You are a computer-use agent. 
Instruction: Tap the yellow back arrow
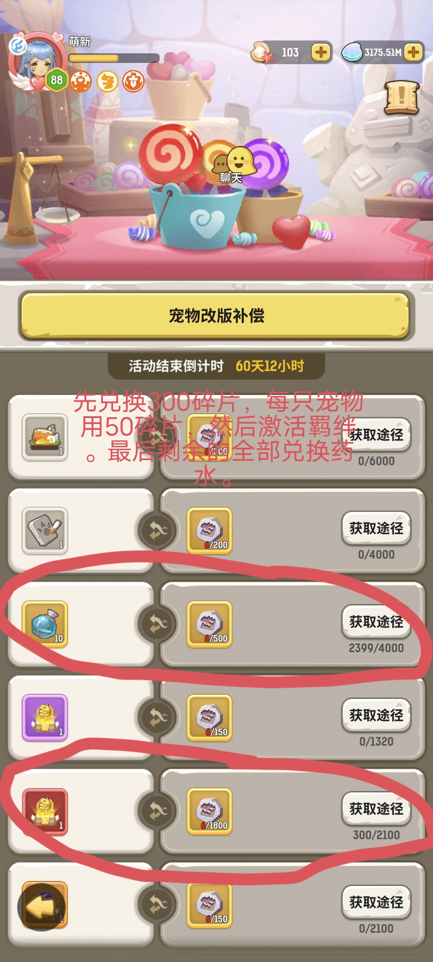(40, 906)
